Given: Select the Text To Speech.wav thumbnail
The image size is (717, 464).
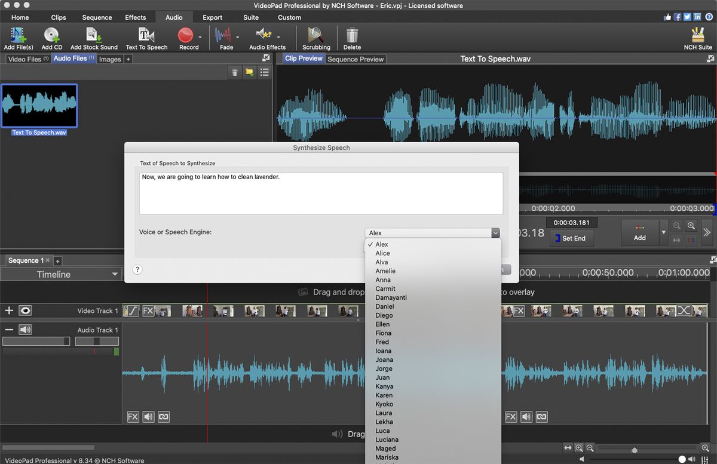Looking at the screenshot, I should [39, 105].
